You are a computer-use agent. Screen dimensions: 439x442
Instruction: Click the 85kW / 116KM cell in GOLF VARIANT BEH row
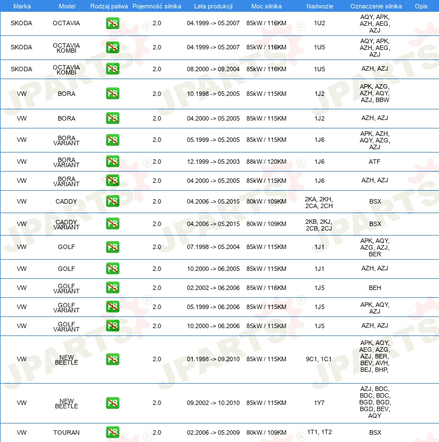[x=266, y=288]
